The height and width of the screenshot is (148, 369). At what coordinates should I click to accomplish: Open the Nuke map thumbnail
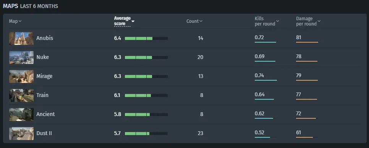21,57
